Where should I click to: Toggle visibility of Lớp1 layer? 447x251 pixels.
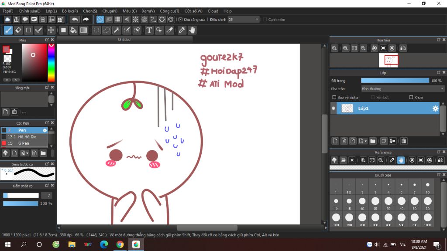coord(333,109)
